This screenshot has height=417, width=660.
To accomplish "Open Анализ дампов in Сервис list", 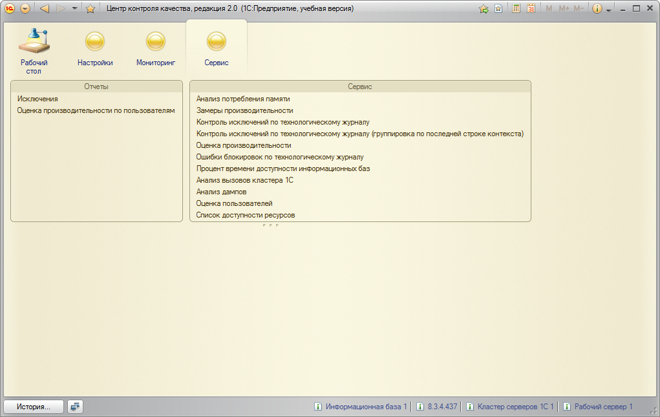I will click(x=221, y=192).
